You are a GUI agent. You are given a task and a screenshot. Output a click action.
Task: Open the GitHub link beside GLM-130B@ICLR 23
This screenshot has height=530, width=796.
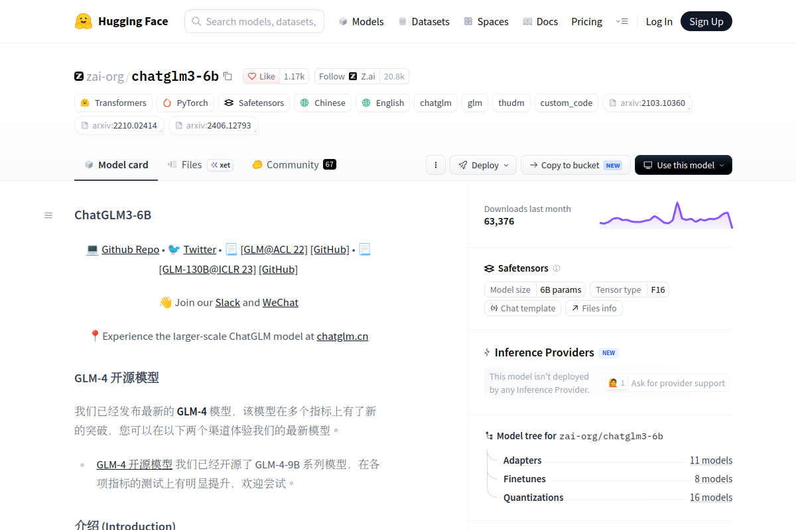pyautogui.click(x=278, y=270)
